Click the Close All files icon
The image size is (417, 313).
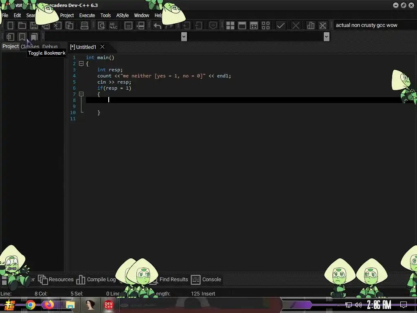pos(69,26)
